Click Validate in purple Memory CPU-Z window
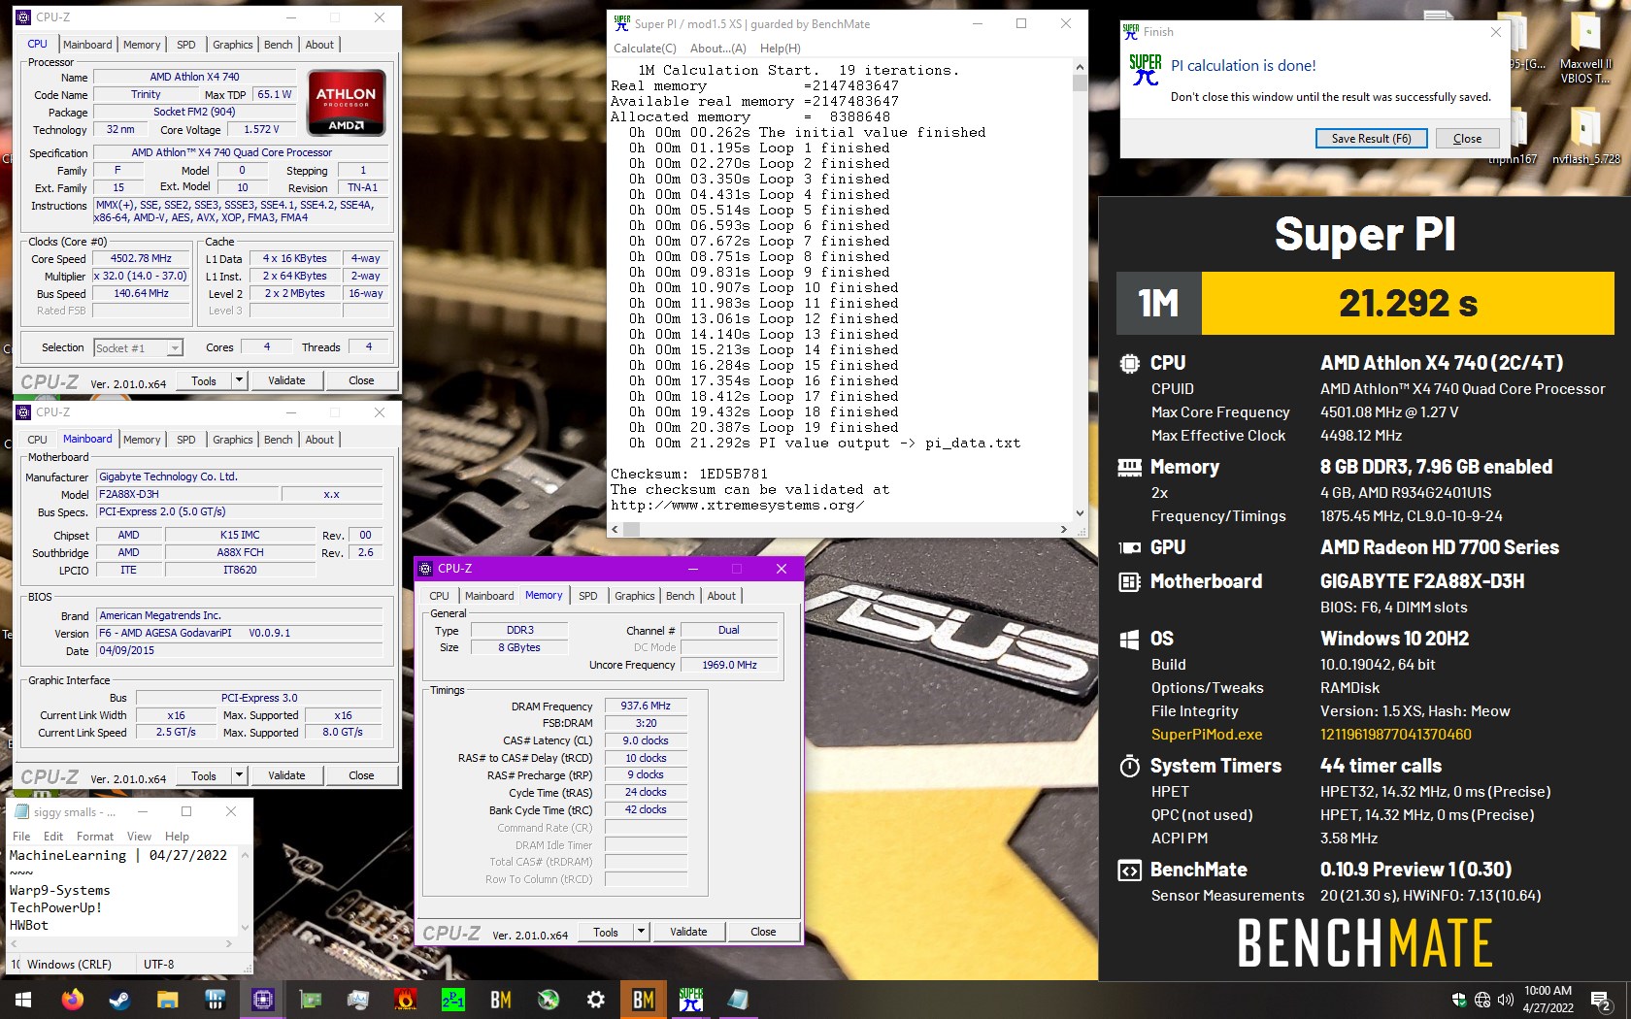1631x1019 pixels. pyautogui.click(x=688, y=932)
